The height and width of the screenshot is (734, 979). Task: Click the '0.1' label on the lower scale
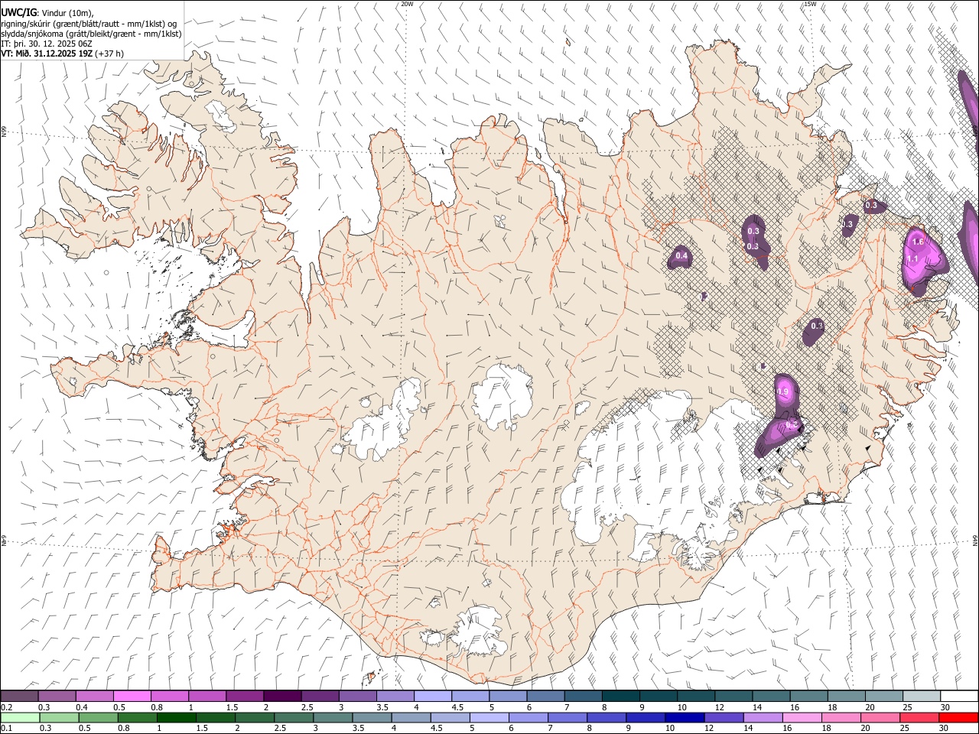(7, 728)
